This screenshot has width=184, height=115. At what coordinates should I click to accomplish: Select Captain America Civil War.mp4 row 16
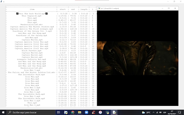[x=31, y=42]
